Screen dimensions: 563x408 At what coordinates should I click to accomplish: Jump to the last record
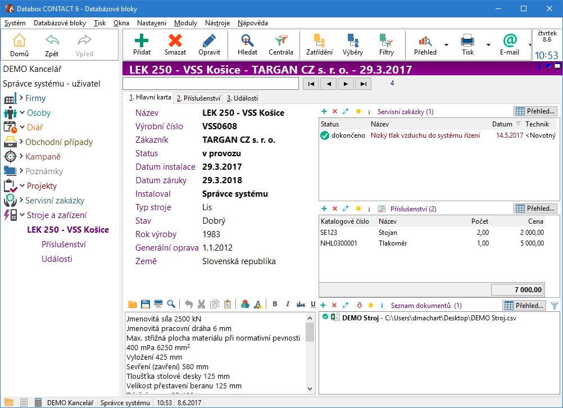364,84
